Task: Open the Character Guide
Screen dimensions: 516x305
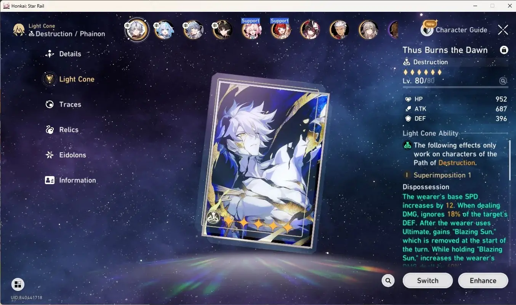Action: point(454,29)
